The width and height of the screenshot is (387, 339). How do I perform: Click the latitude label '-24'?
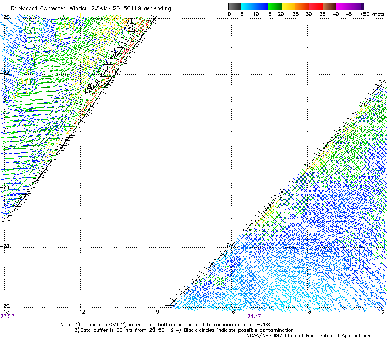pos(5,129)
